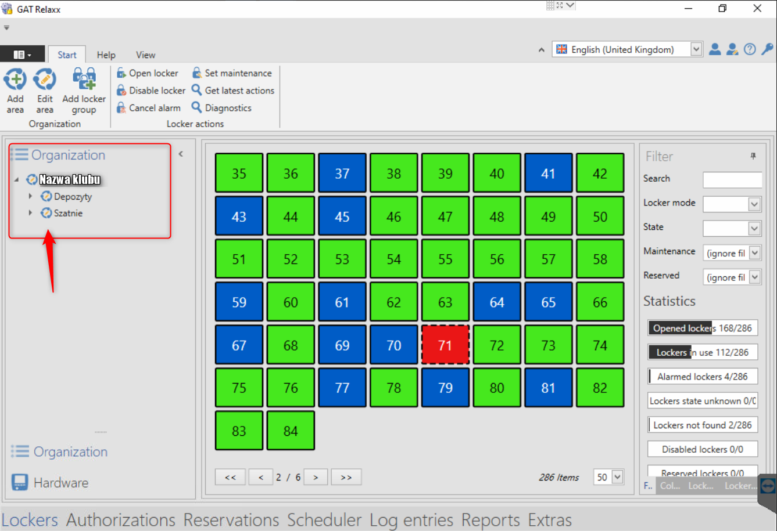Click the Add locker group icon

pos(84,80)
